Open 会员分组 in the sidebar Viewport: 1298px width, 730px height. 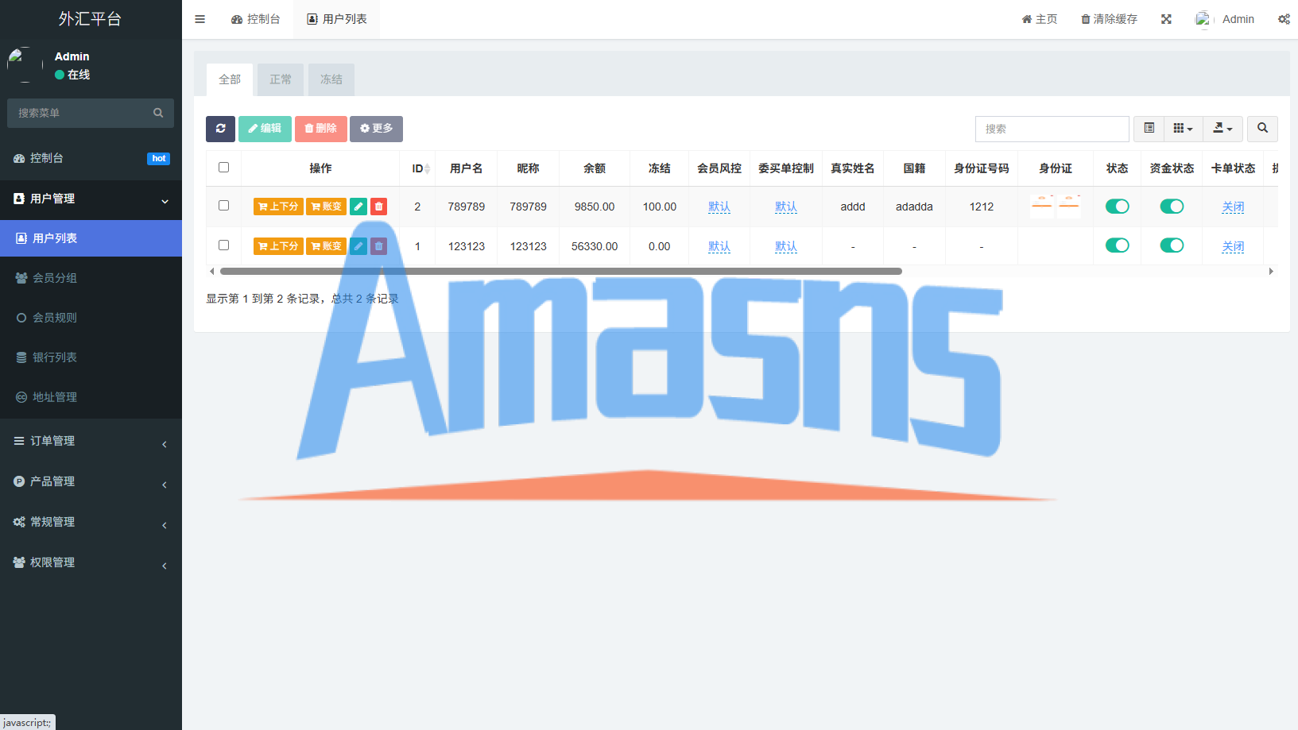(91, 278)
